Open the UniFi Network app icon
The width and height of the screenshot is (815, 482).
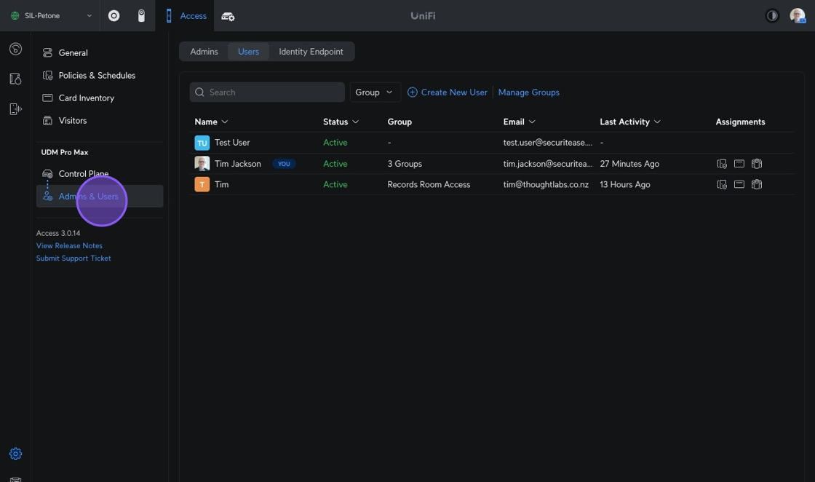tap(114, 15)
